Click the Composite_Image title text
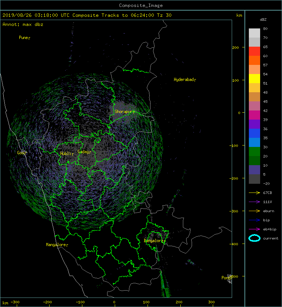The height and width of the screenshot is (307, 282). pyautogui.click(x=141, y=5)
